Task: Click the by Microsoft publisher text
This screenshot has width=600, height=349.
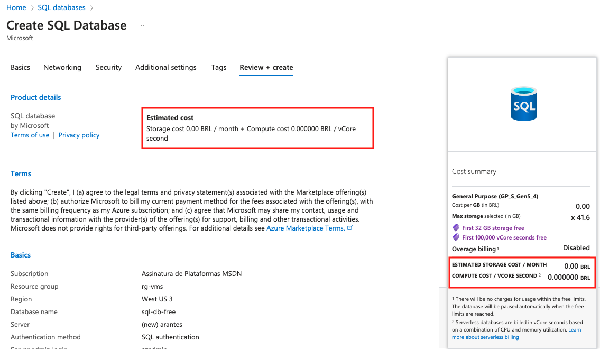Action: pos(30,125)
